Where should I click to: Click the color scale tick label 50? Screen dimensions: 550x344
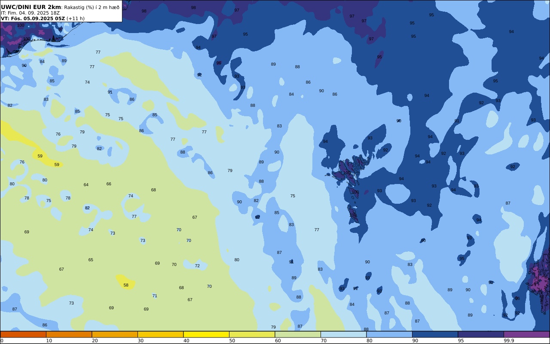click(x=232, y=341)
